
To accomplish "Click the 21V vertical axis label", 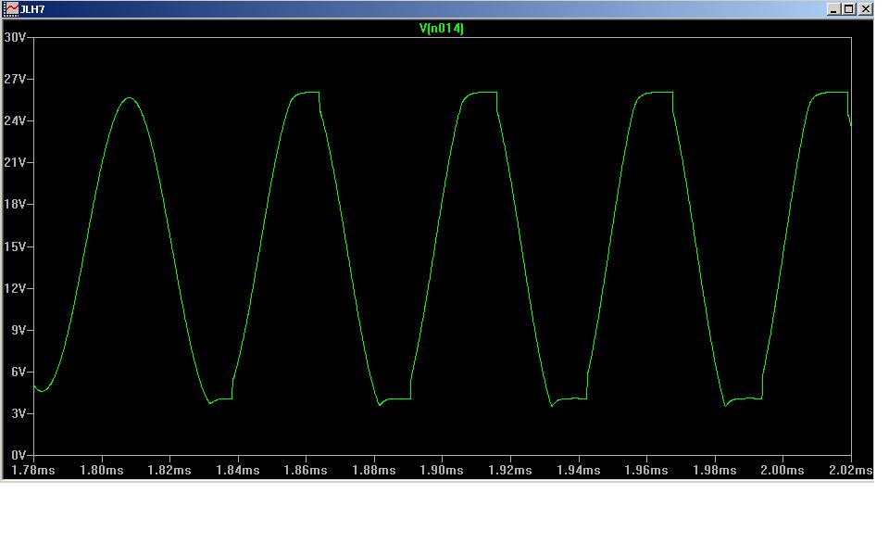I will coord(15,162).
